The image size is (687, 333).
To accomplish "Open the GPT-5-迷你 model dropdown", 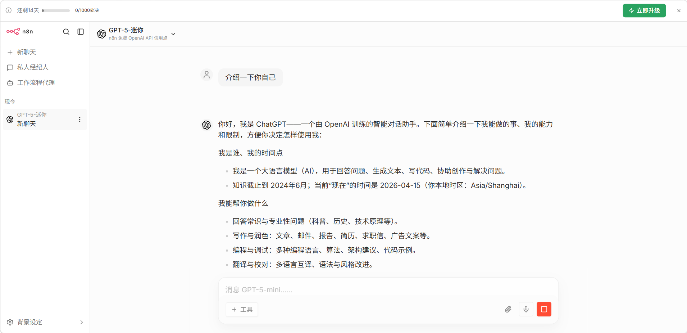I will [x=136, y=34].
